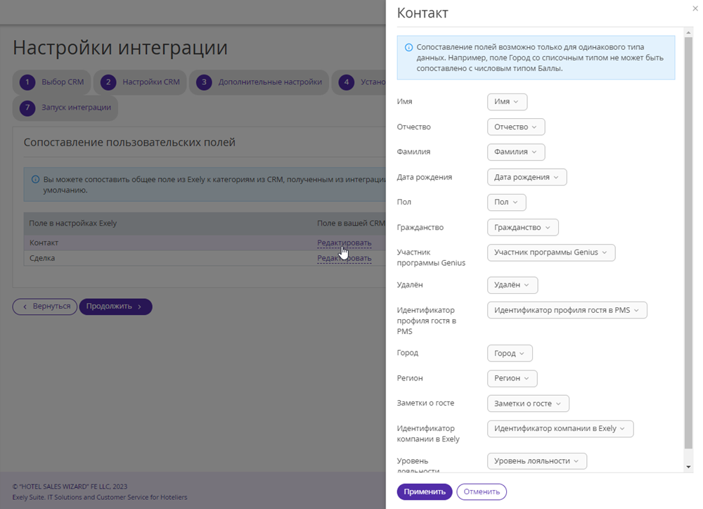Open the Гражданство dropdown
Screen dimensions: 703x509
coord(523,227)
